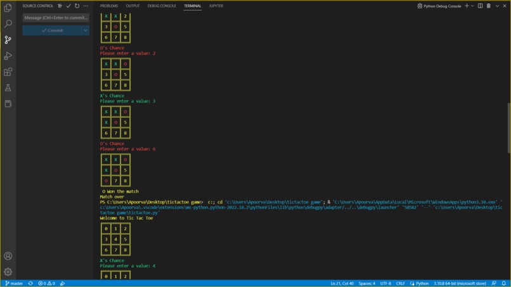The height and width of the screenshot is (287, 511).
Task: Switch to the Problems tab
Action: pyautogui.click(x=109, y=6)
